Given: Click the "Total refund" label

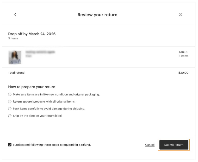Looking at the screenshot, I should pyautogui.click(x=16, y=73).
